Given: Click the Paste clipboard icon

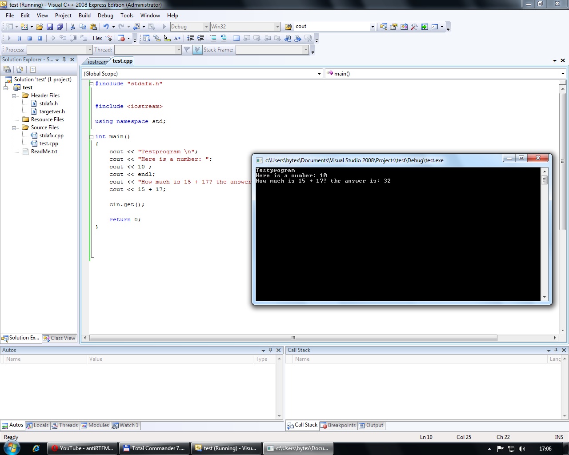Looking at the screenshot, I should click(x=93, y=27).
